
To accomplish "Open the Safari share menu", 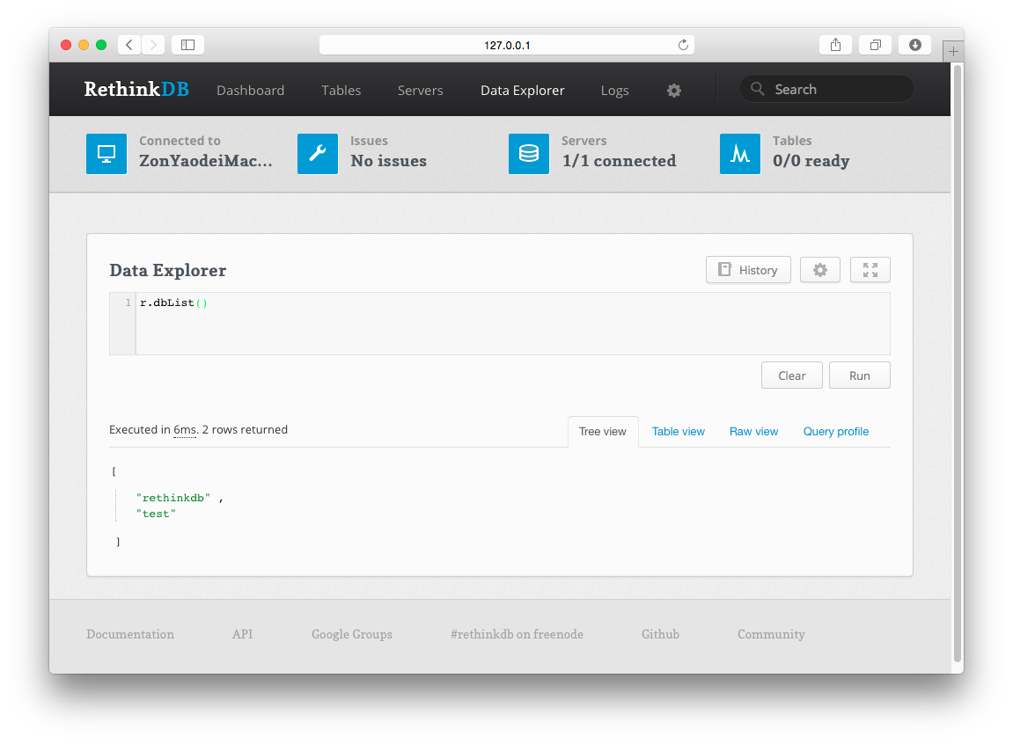I will [x=835, y=45].
